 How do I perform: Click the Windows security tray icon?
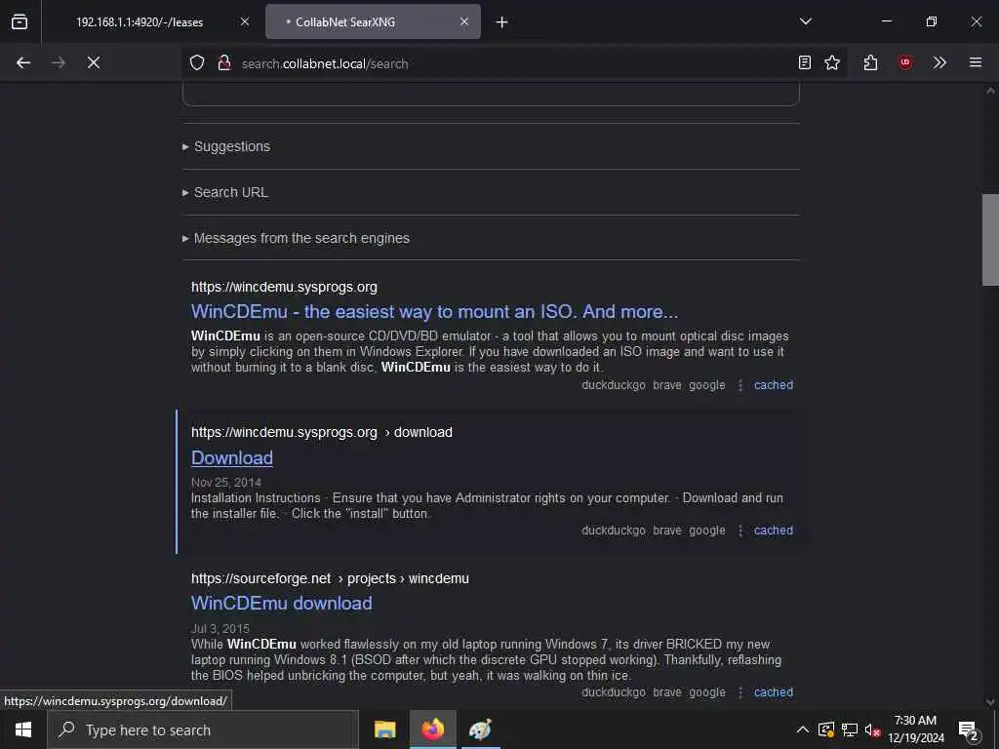826,729
